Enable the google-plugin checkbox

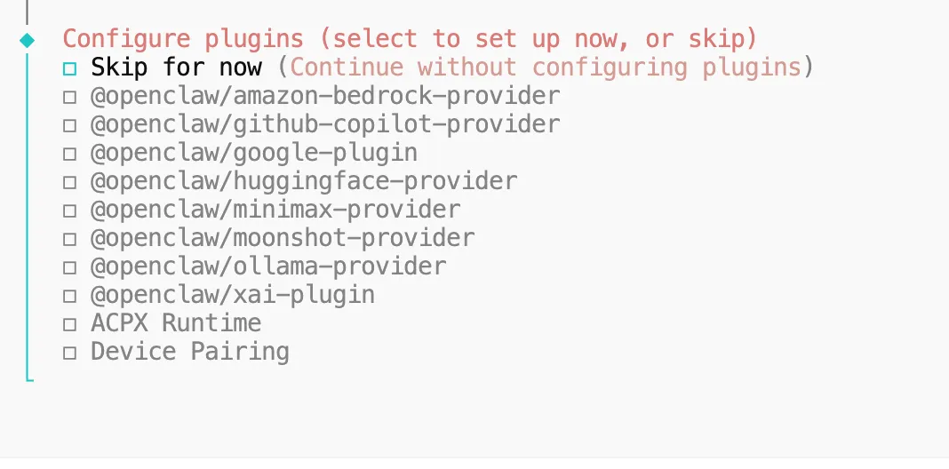[x=69, y=154]
